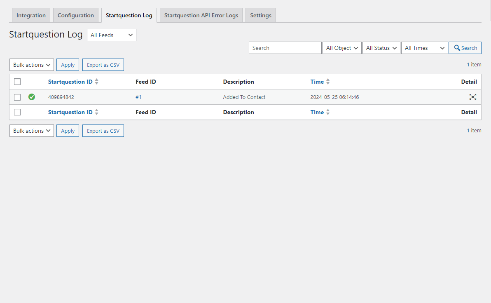491x303 pixels.
Task: Focus the Search input field
Action: (285, 48)
